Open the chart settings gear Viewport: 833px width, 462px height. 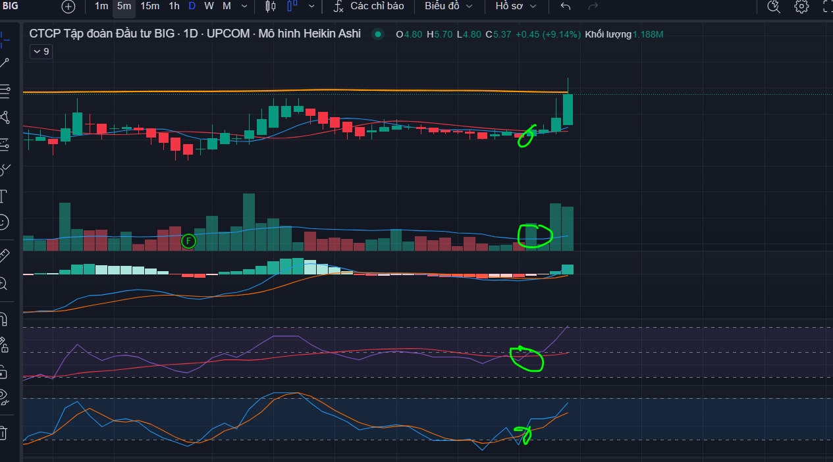point(801,7)
